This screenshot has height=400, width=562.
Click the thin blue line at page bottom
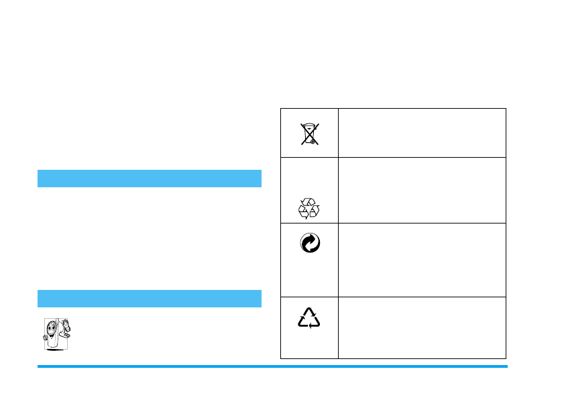[x=272, y=366]
